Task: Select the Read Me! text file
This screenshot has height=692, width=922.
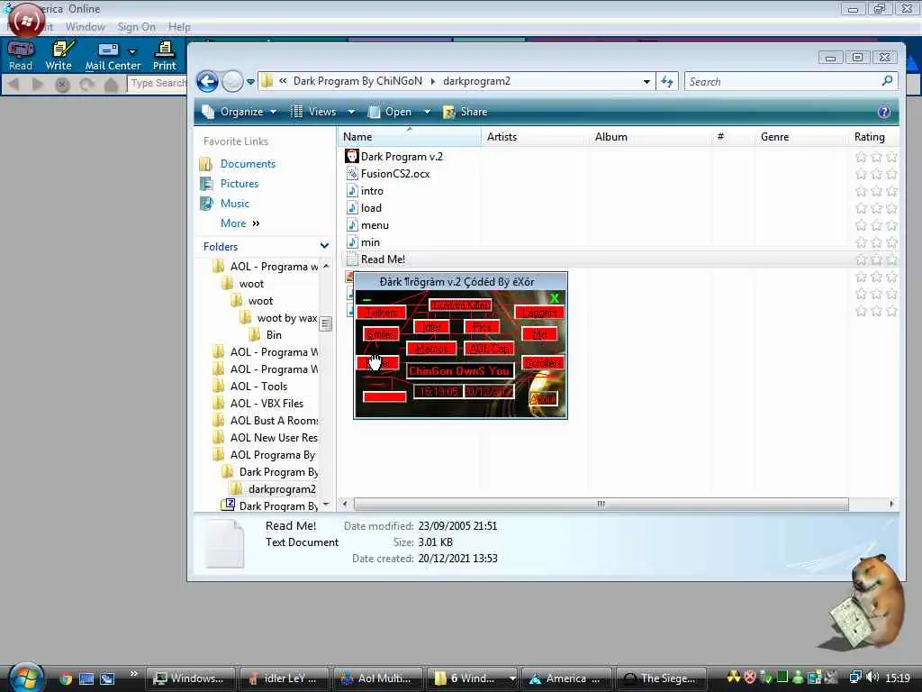Action: coord(383,259)
